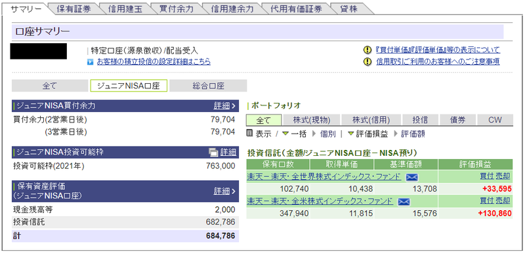This screenshot has height=254, width=525.
Task: Open 詳細 for ジュニアNISA買付余力
Action: coord(224,106)
